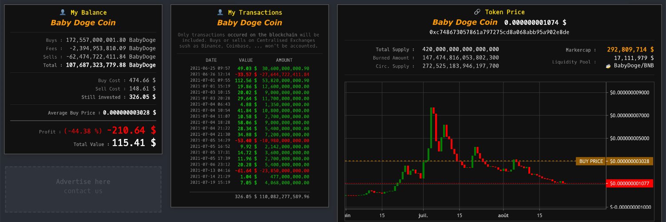Click the link icon beside Token Price
This screenshot has width=666, height=222.
pos(477,12)
